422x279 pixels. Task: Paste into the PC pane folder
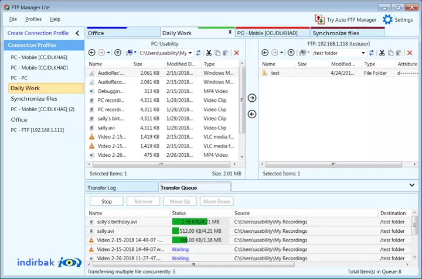coord(226,53)
